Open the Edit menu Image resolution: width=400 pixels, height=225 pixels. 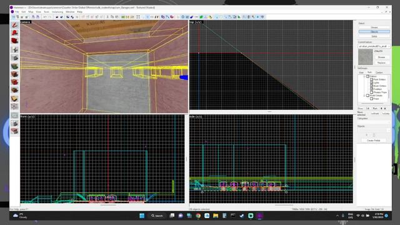click(24, 12)
